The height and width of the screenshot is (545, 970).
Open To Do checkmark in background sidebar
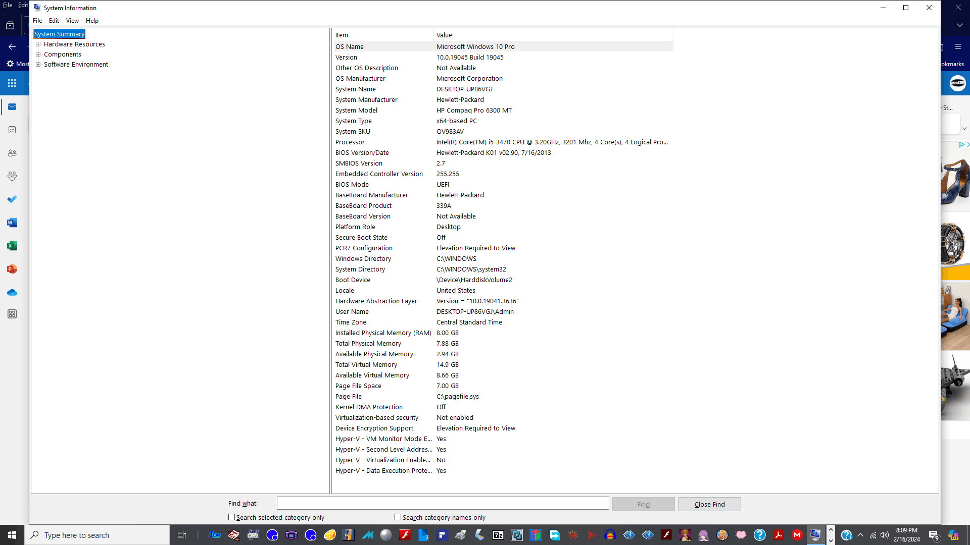click(12, 199)
